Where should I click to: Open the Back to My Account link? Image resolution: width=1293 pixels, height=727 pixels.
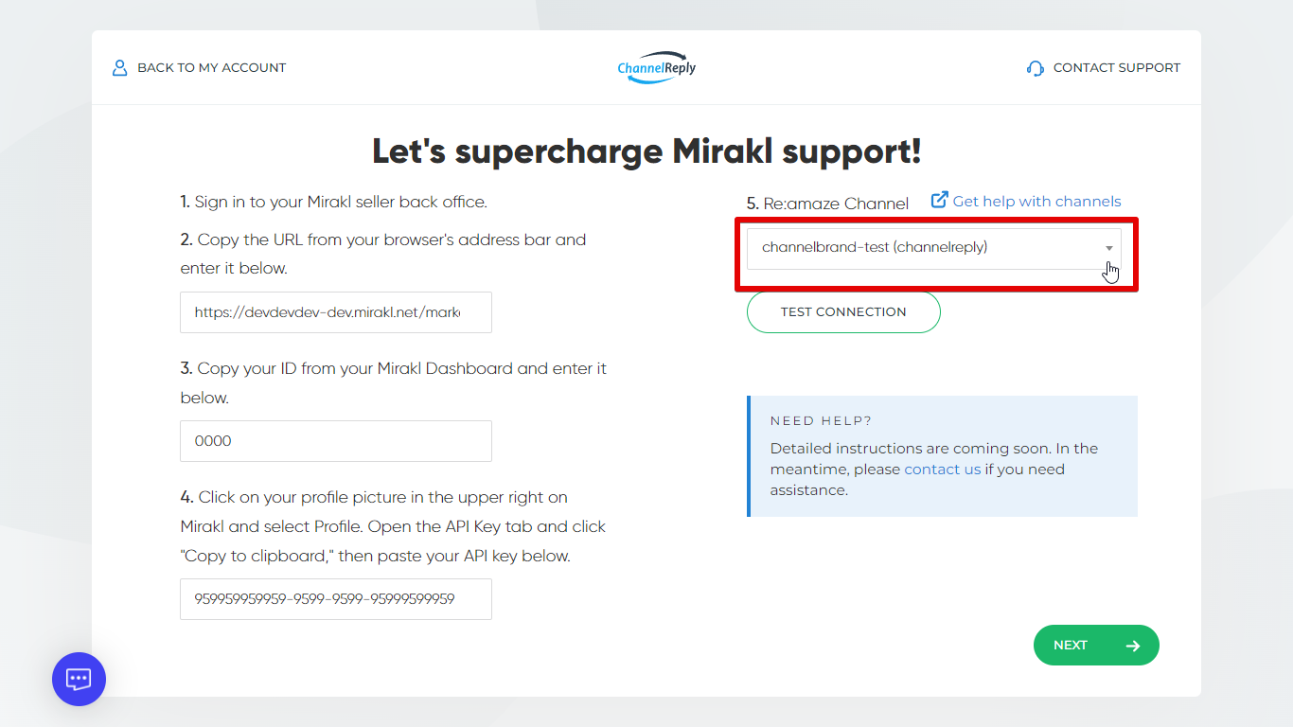point(211,68)
